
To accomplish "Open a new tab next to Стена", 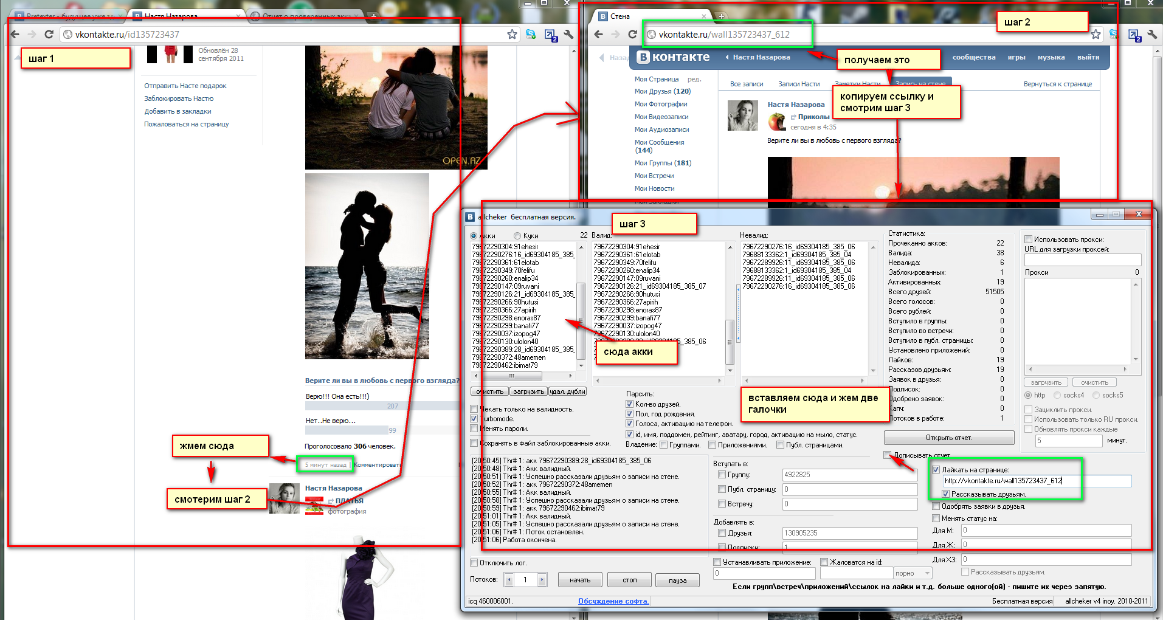I will (722, 16).
